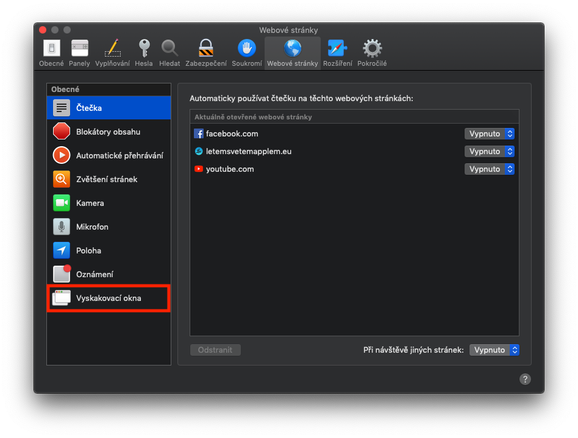Select Čtečka in the sidebar
Image resolution: width=578 pixels, height=438 pixels.
[x=109, y=108]
